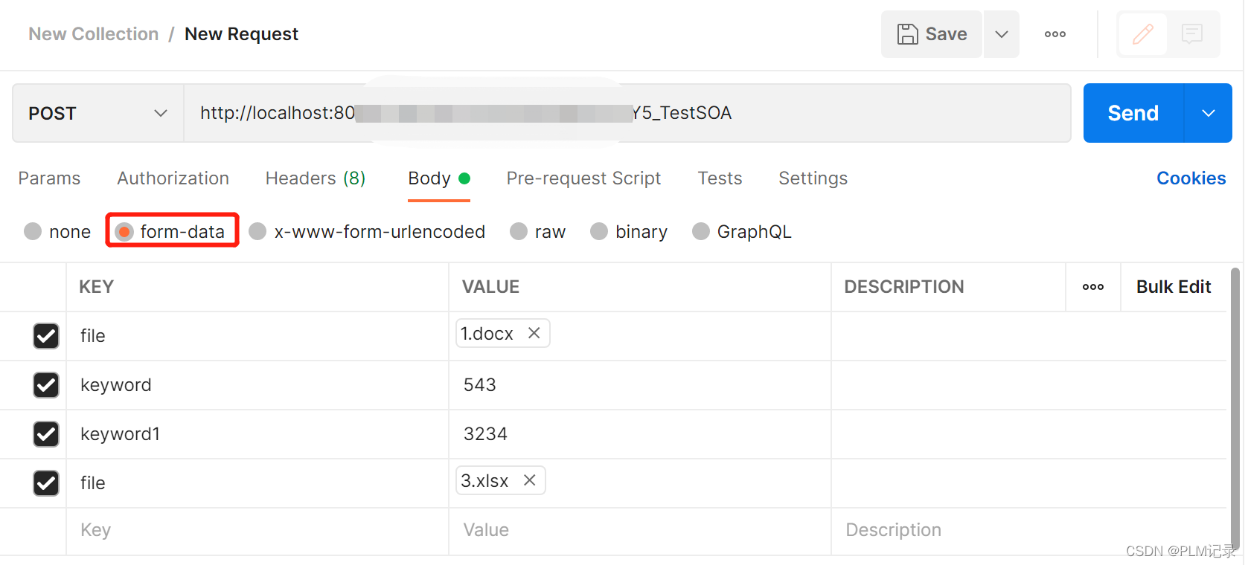Choose the GraphQL body type
The image size is (1248, 565).
coord(701,232)
